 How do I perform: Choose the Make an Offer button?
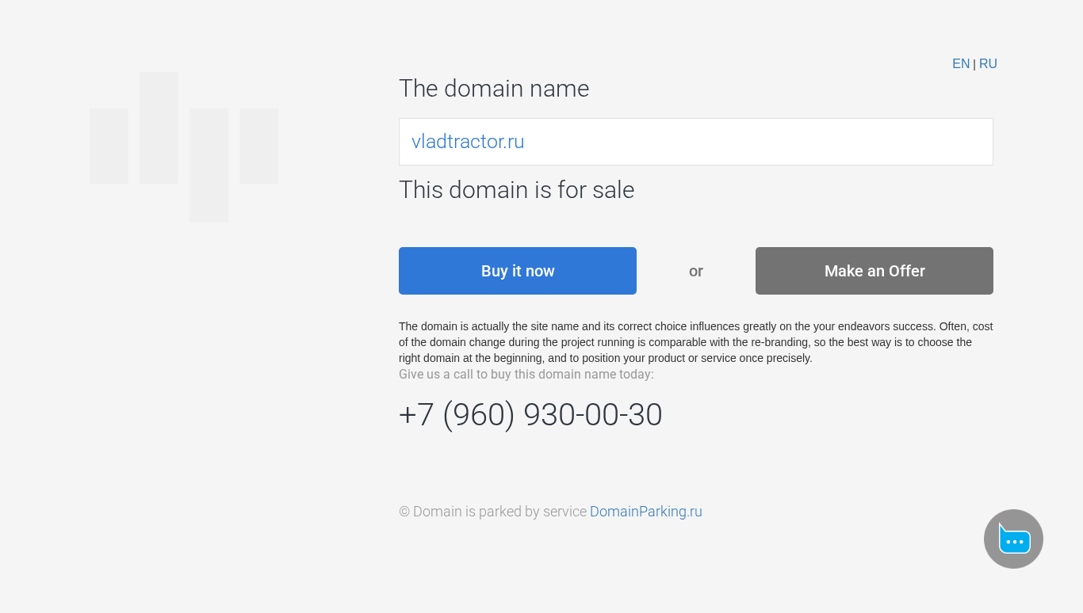pos(874,271)
